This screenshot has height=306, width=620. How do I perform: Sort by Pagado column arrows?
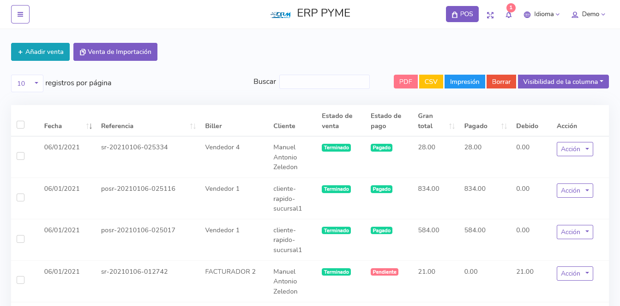point(504,126)
